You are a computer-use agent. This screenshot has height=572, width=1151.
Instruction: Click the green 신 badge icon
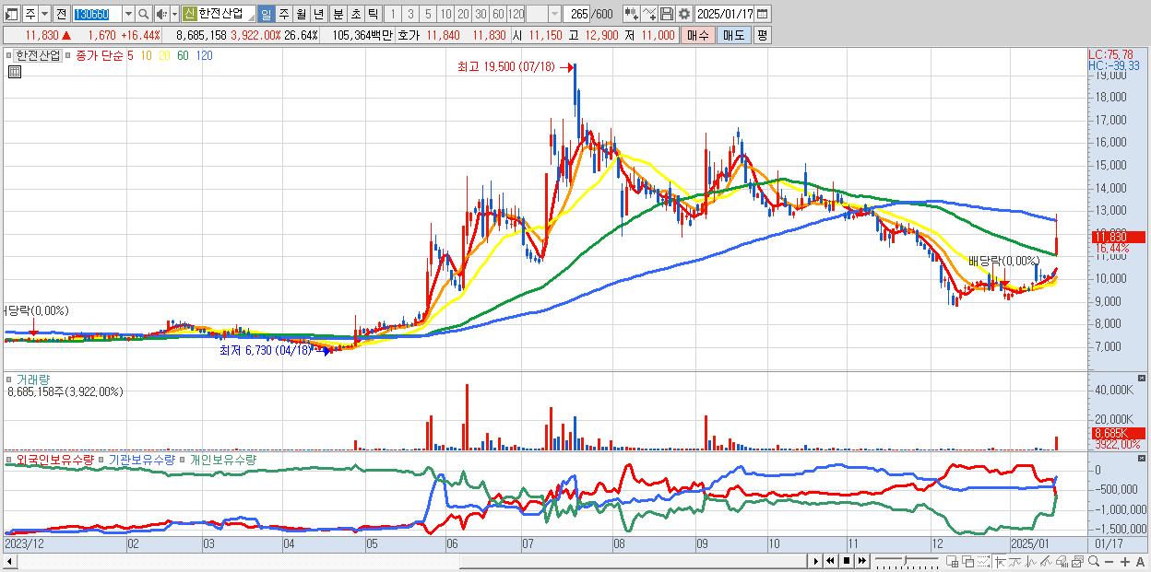(189, 14)
